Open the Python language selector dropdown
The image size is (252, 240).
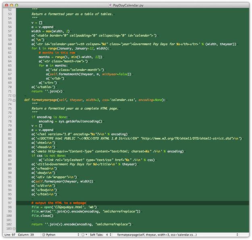coord(61,235)
